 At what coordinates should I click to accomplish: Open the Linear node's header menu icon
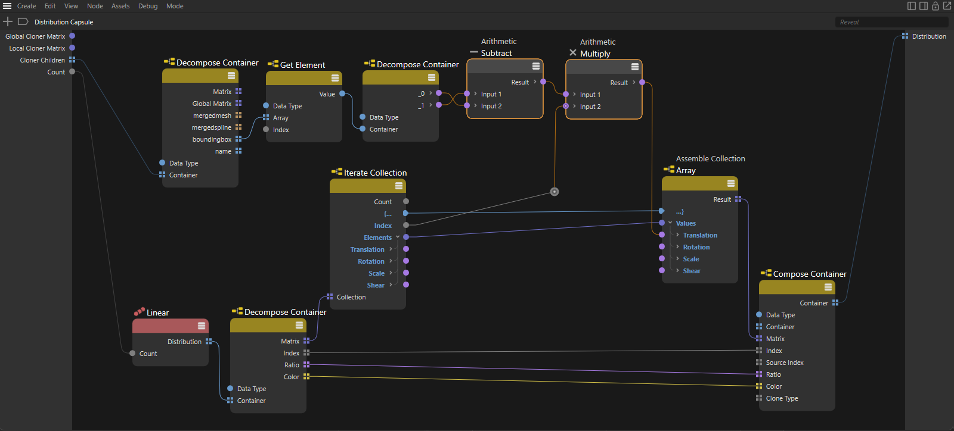pyautogui.click(x=202, y=326)
